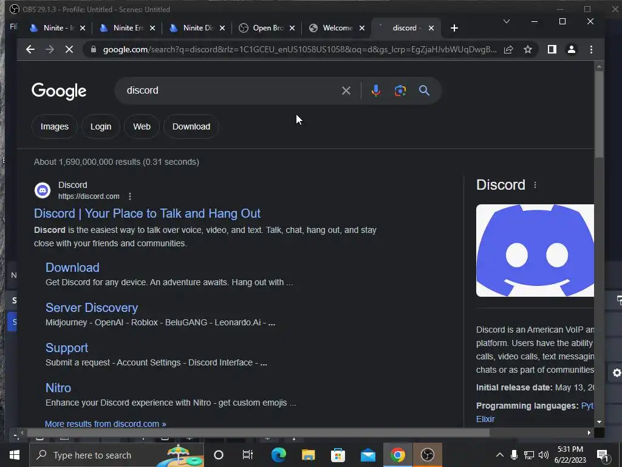The height and width of the screenshot is (467, 622).
Task: Open the Download sitelink
Action: 72,268
